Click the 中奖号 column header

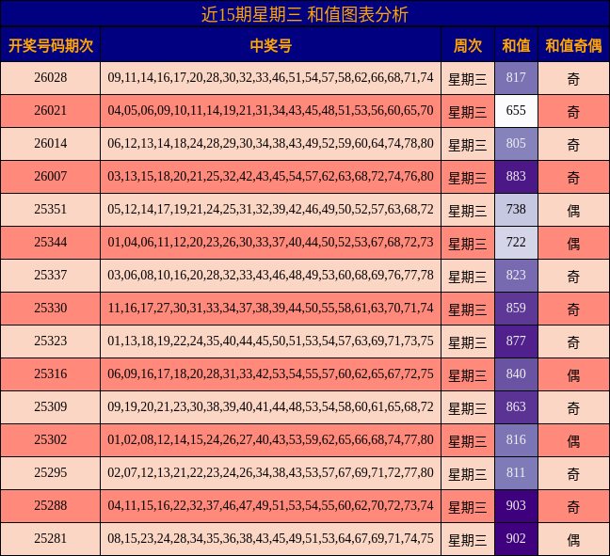(271, 45)
